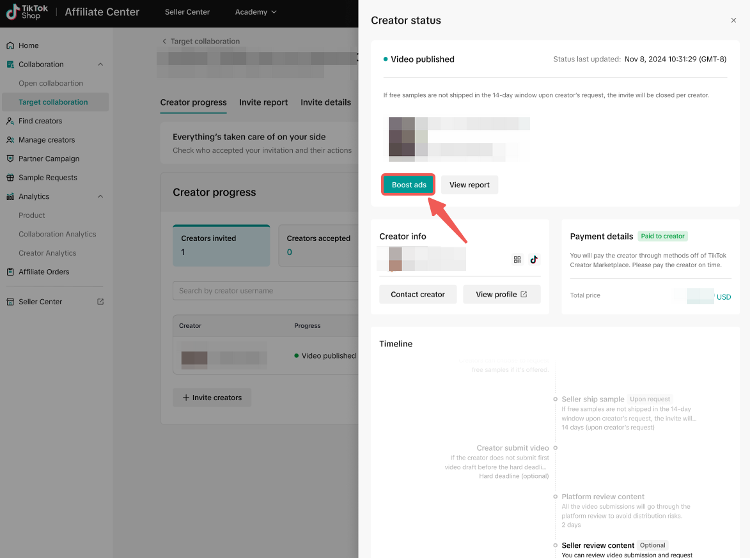Switch to the Invite report tab
This screenshot has height=558, width=750.
point(263,102)
